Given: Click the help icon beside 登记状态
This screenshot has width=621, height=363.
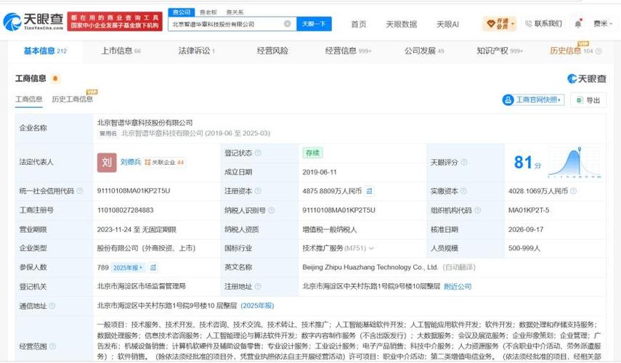Looking at the screenshot, I should [x=258, y=152].
